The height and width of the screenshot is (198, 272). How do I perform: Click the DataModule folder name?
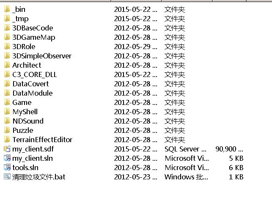pos(33,93)
